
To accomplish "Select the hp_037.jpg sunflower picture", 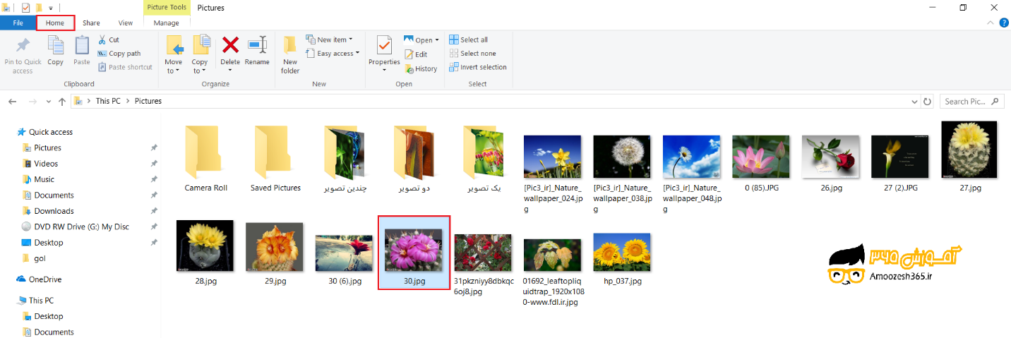I will tap(623, 259).
